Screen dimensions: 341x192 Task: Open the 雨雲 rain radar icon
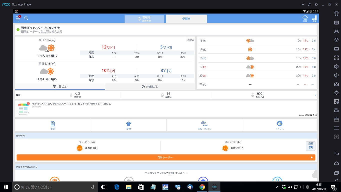click(x=305, y=18)
